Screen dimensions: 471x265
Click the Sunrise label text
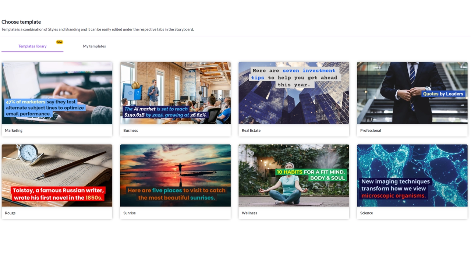pos(130,213)
